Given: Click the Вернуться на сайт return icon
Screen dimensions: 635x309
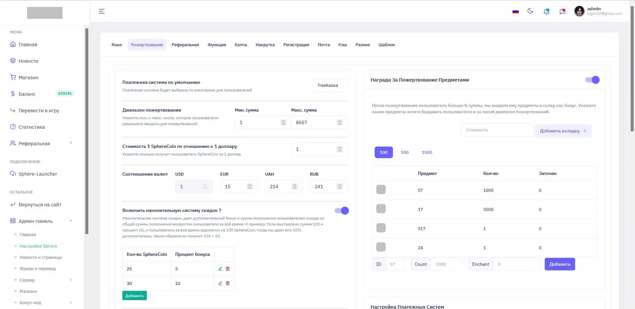Looking at the screenshot, I should pos(13,204).
